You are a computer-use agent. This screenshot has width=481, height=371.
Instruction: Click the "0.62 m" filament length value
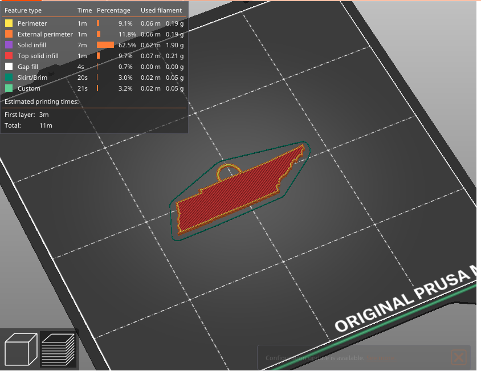(x=150, y=45)
